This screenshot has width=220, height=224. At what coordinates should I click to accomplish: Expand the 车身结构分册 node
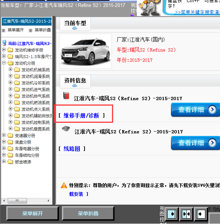pos(4,155)
